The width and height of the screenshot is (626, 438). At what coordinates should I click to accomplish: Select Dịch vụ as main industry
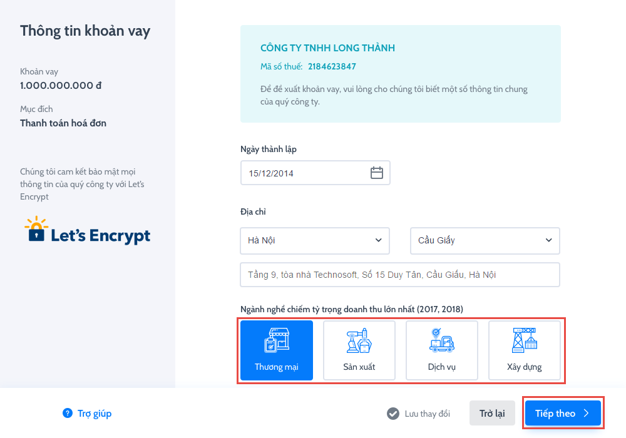click(441, 350)
